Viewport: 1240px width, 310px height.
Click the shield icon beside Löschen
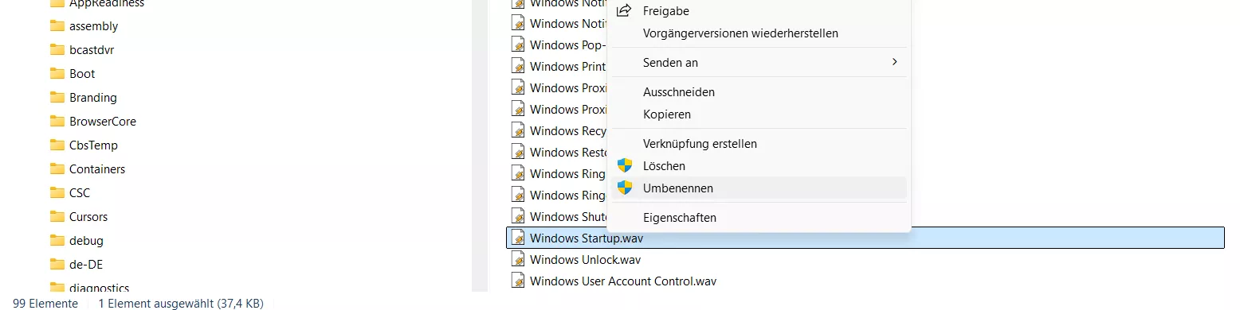pos(625,166)
